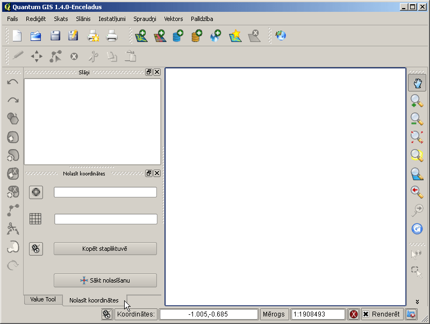Select features rectangle selection icon
Screen dimensions: 430x324
pyautogui.click(x=417, y=272)
